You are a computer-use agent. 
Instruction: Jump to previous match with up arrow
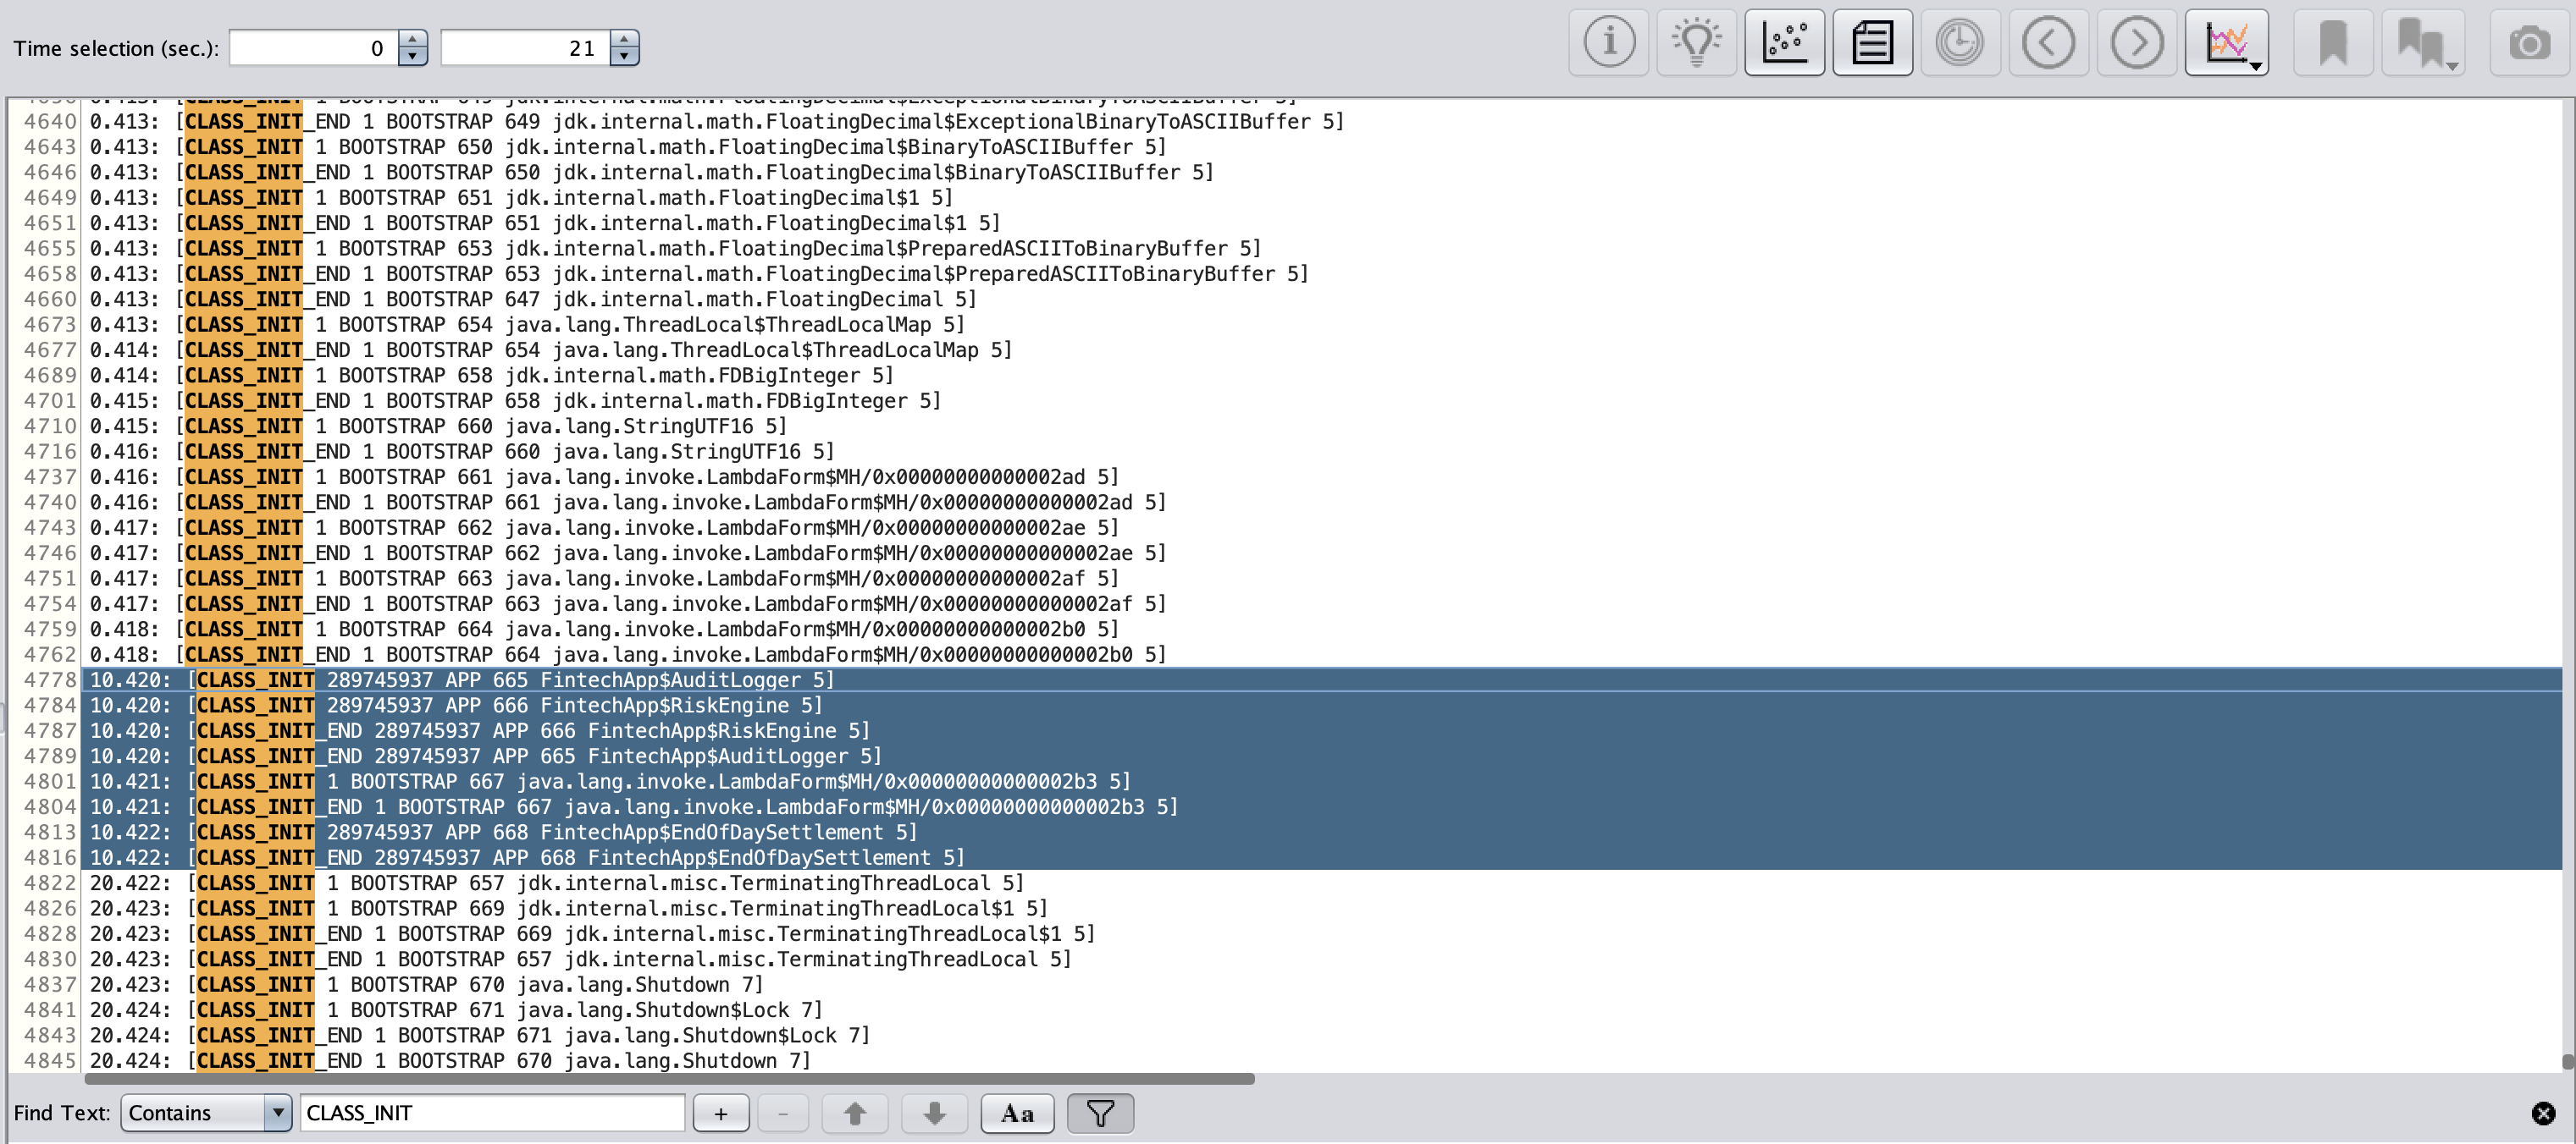click(x=854, y=1113)
